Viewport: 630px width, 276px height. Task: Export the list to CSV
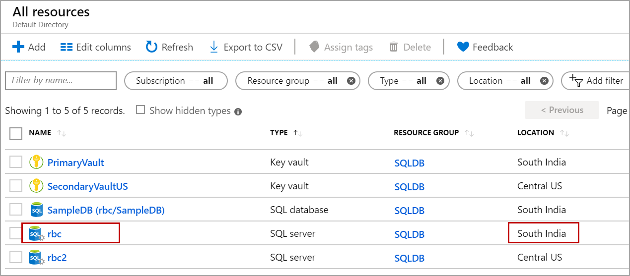[x=246, y=47]
